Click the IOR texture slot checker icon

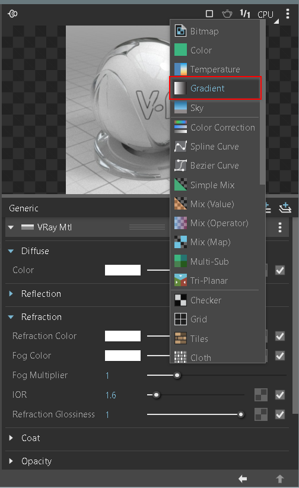point(260,395)
